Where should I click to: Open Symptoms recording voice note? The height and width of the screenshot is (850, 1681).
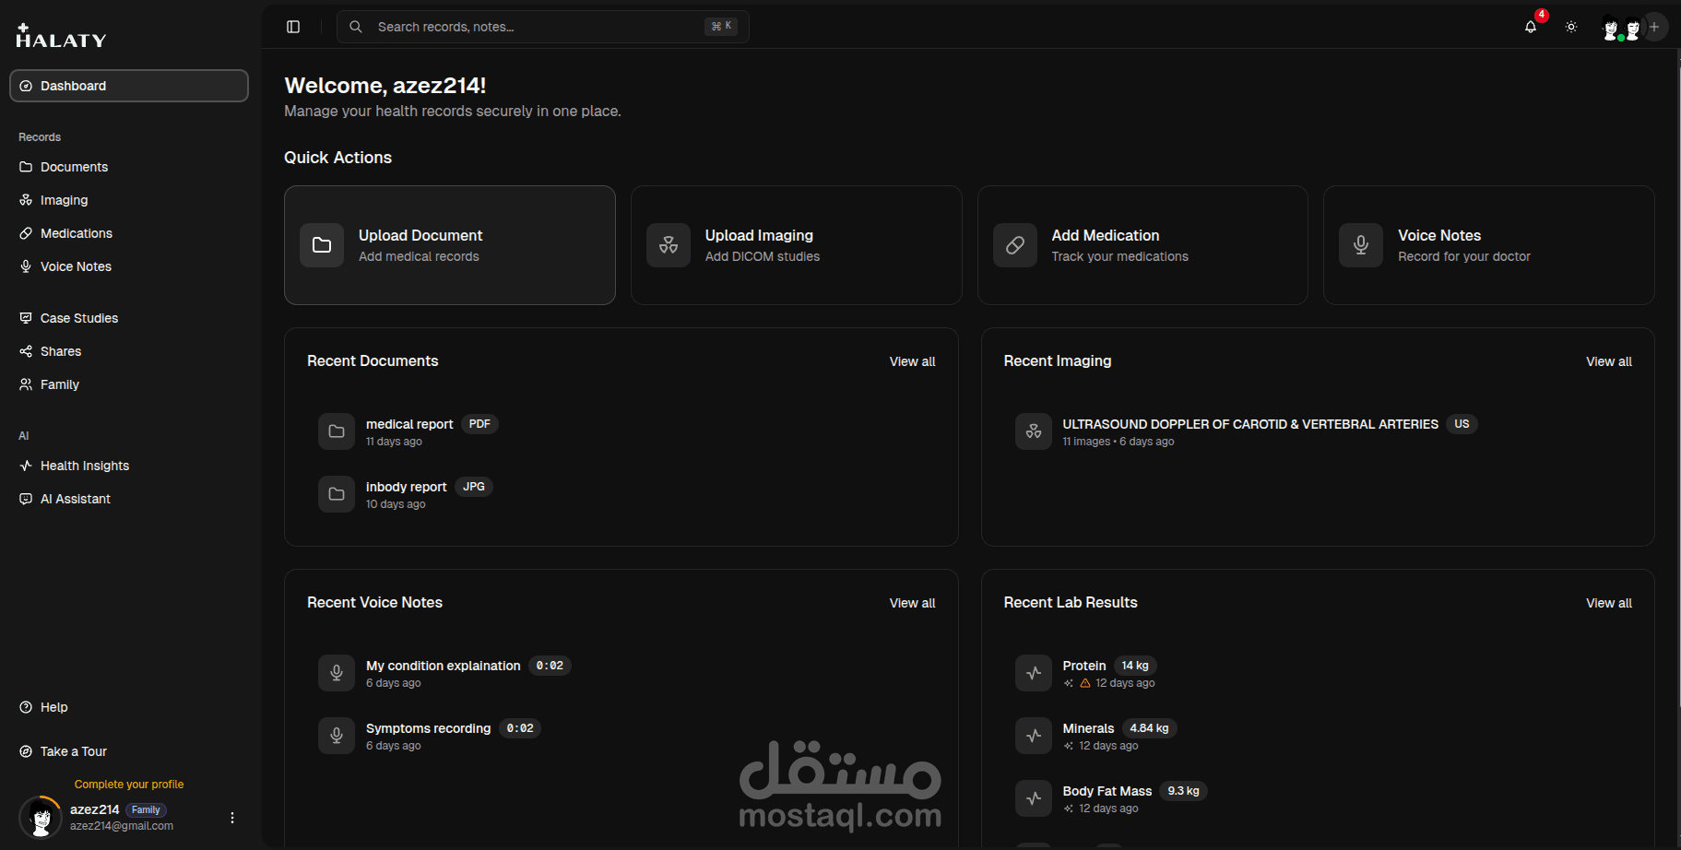[621, 736]
